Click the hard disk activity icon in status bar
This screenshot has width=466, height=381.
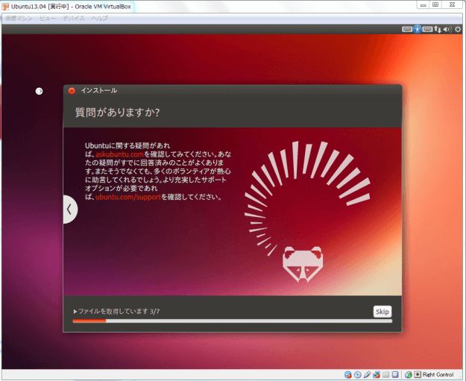pyautogui.click(x=348, y=374)
